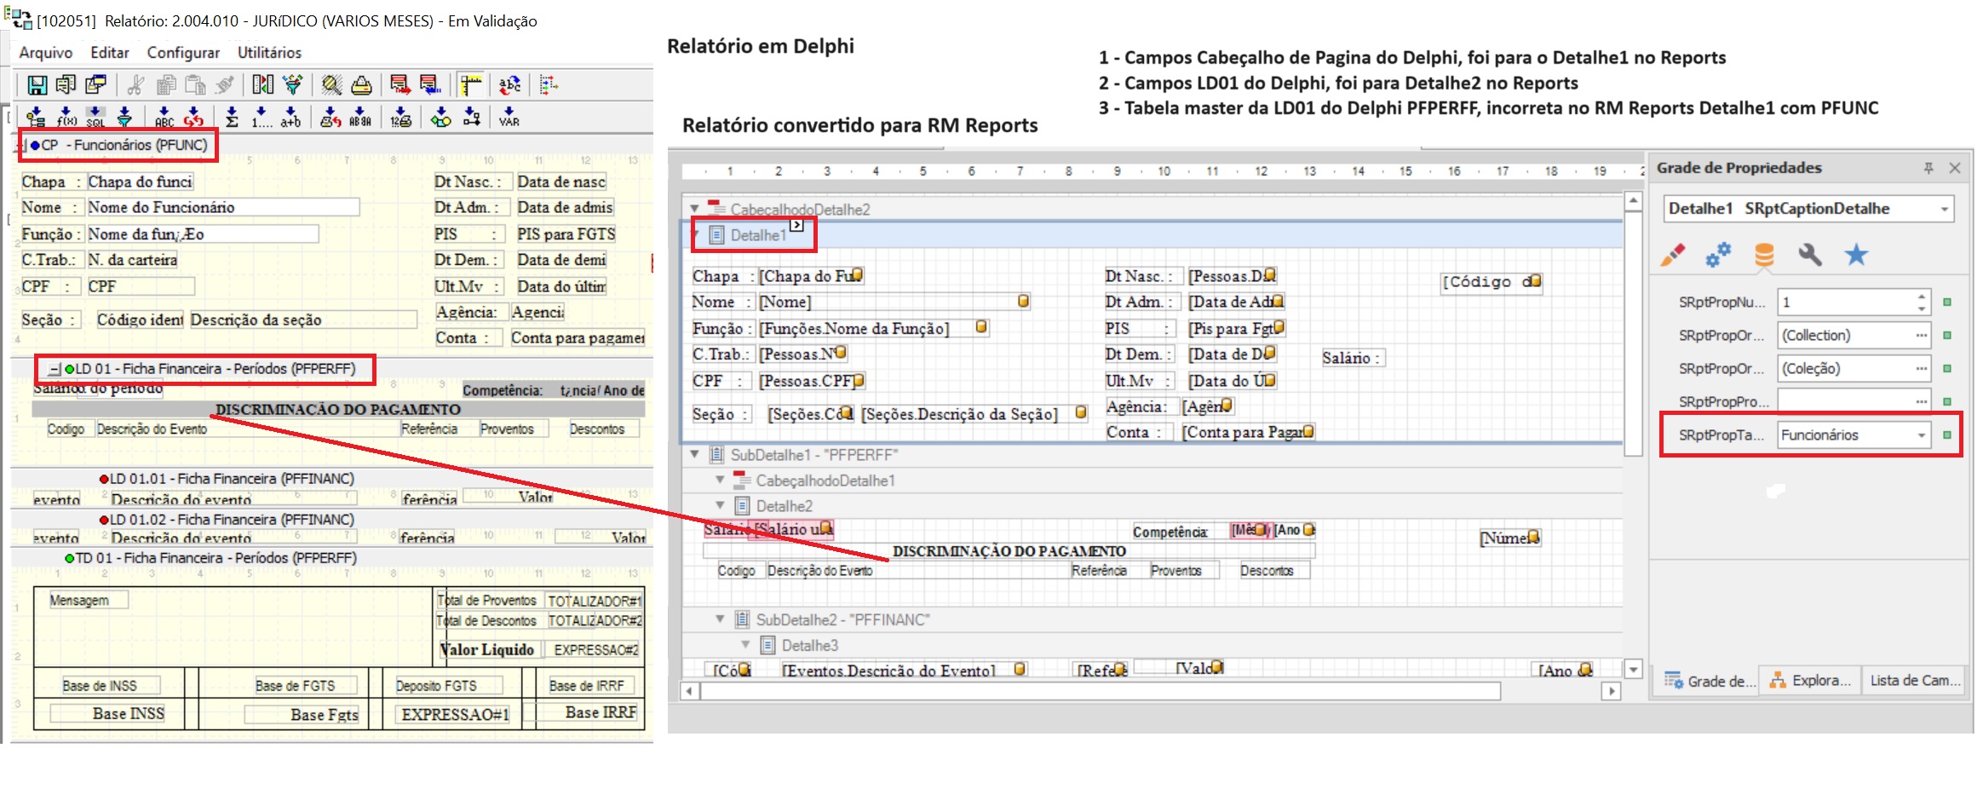Click the insert shapes icon with green diamond
The height and width of the screenshot is (800, 1983).
(x=440, y=117)
